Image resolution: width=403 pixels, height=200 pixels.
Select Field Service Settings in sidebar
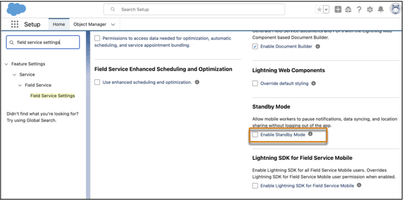click(53, 96)
